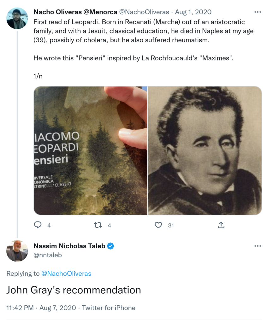Click the Nacho Oliveras @Menorca display name
Screen dimensions: 267x323
click(74, 12)
